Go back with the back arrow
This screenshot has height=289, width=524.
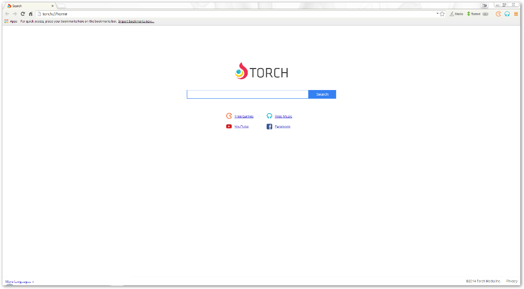[7, 14]
